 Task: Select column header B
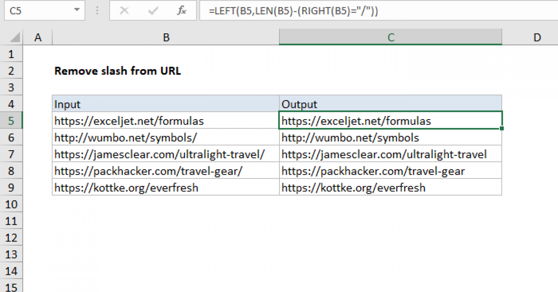[x=166, y=37]
